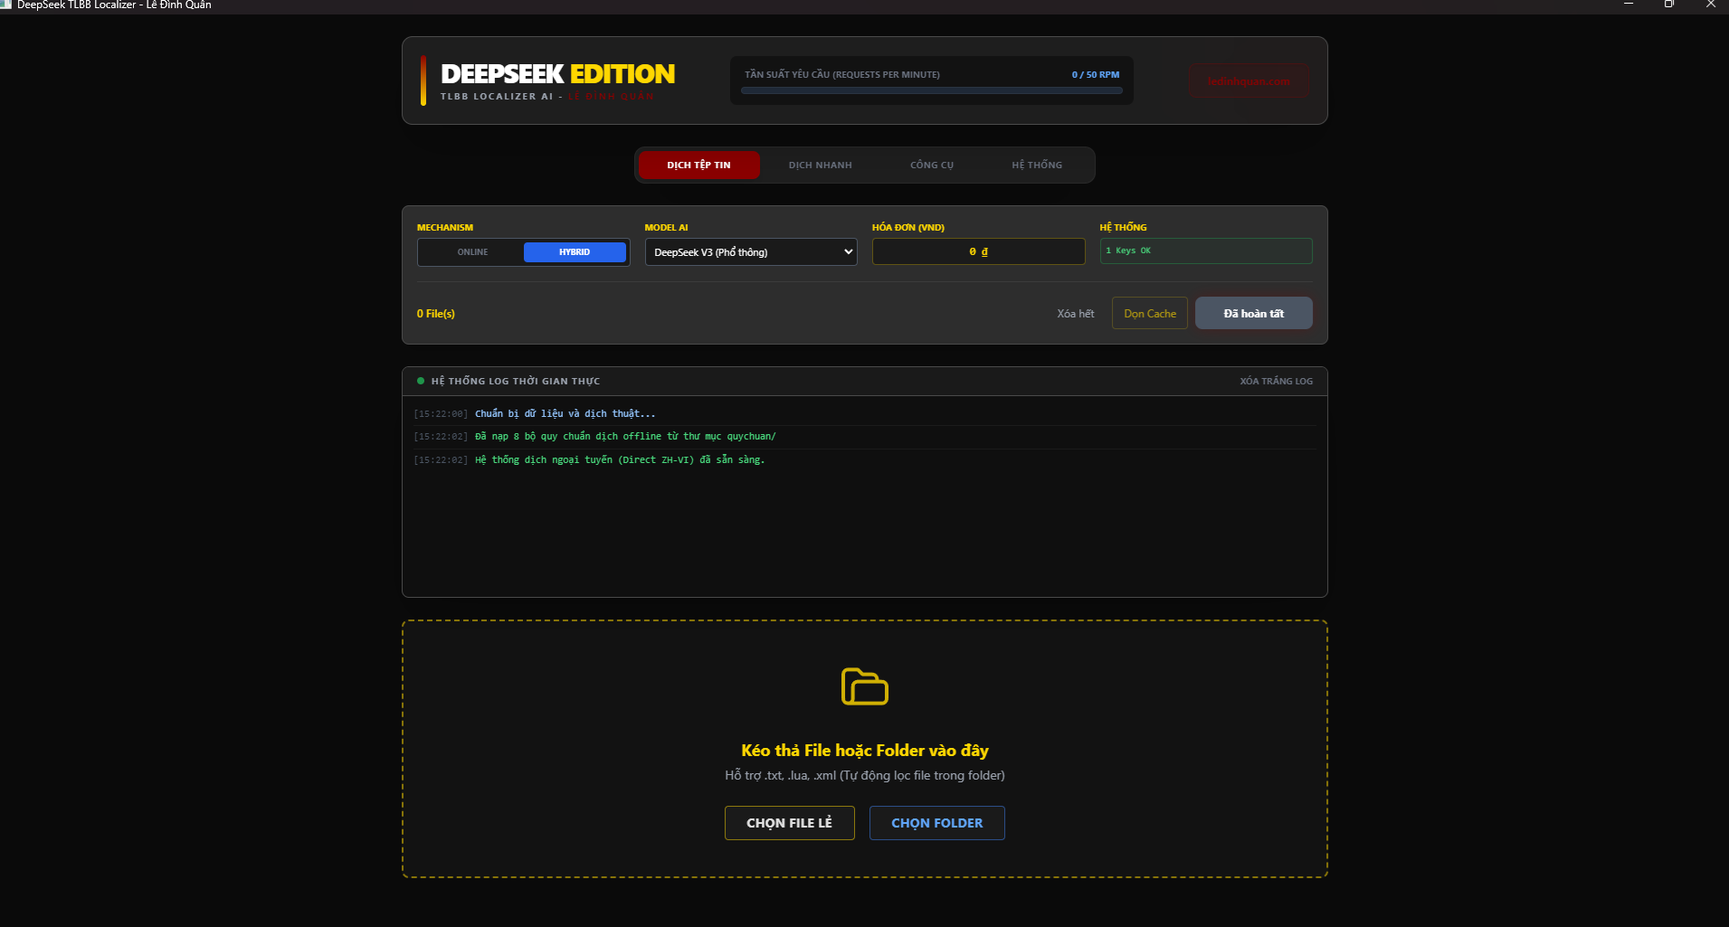
Task: Clear the log with Xóa Trắng Log
Action: click(x=1276, y=382)
